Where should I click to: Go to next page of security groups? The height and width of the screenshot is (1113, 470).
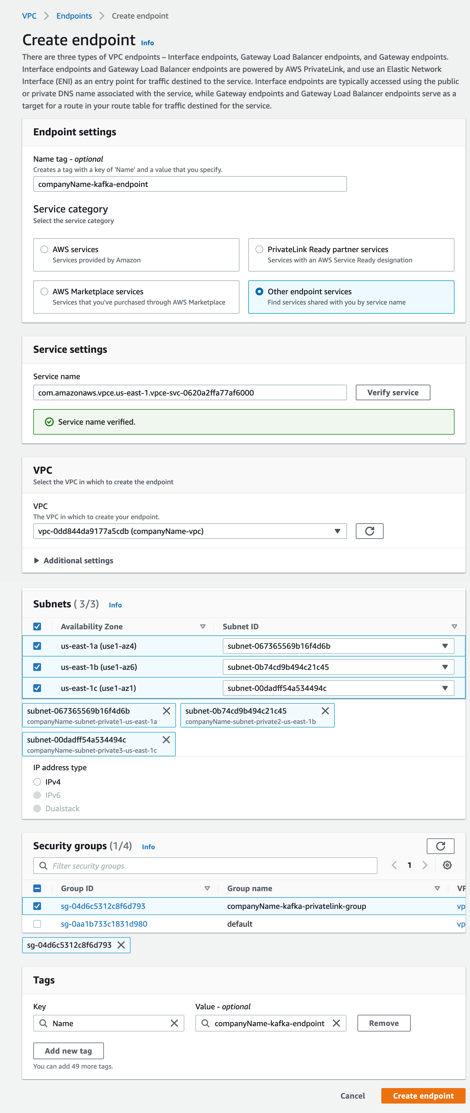425,865
